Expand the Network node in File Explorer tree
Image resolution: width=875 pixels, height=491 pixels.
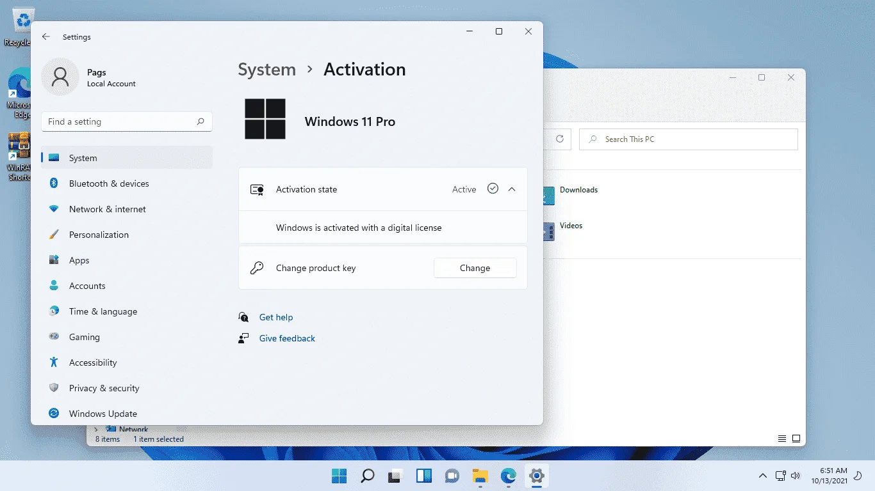click(x=96, y=430)
